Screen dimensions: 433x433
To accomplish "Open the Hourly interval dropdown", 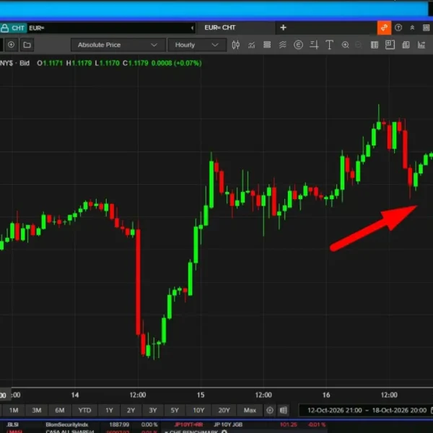I will [197, 45].
